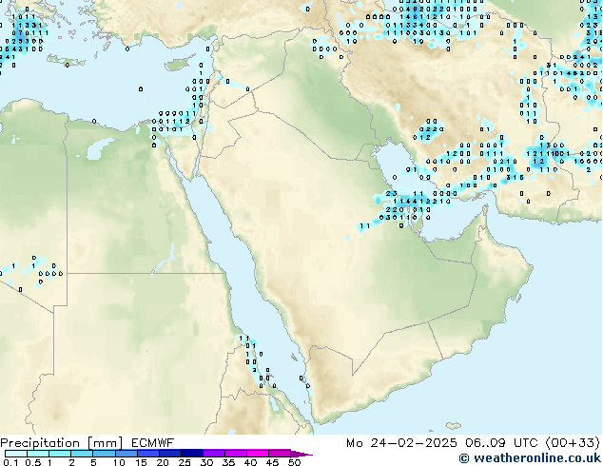Click the date '24-02-2025' text

[414, 443]
